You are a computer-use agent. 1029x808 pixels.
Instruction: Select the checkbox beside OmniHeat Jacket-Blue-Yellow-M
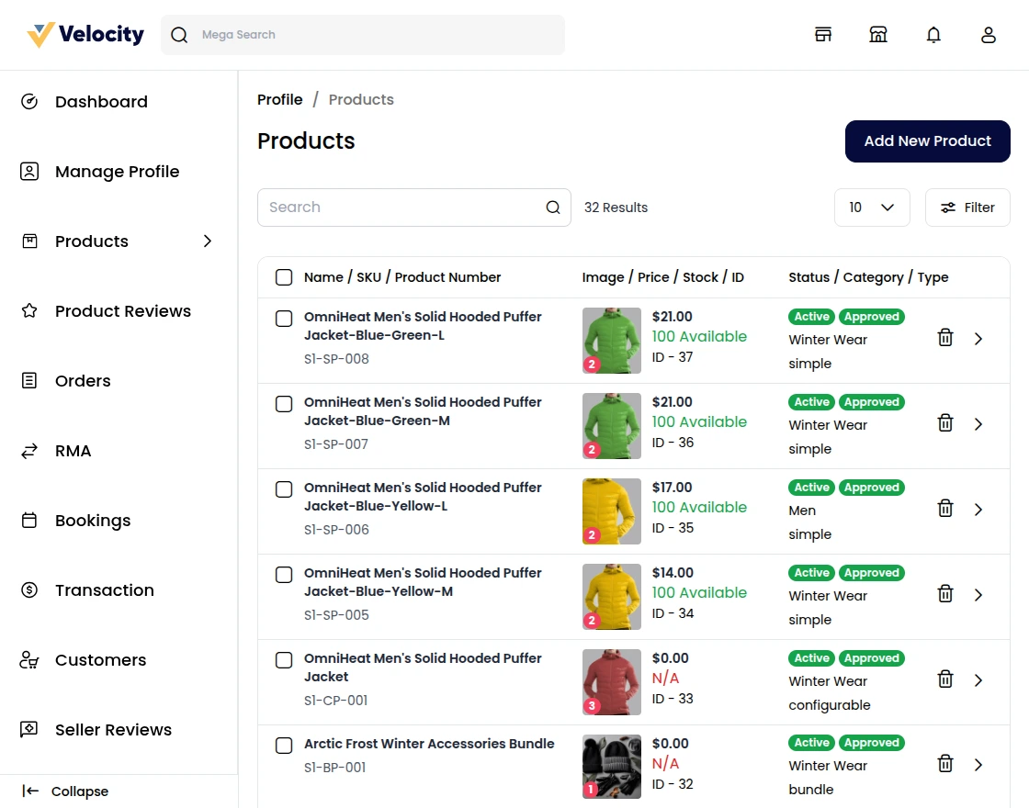pos(284,575)
